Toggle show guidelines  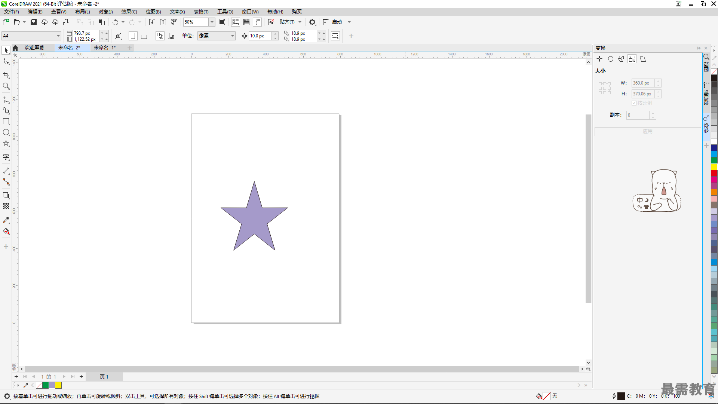tap(257, 22)
